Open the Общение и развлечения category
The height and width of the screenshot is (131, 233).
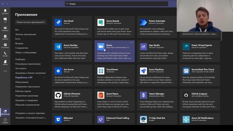click(27, 105)
